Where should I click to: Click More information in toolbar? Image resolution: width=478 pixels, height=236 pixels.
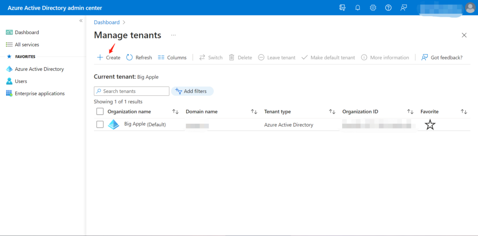tap(385, 57)
